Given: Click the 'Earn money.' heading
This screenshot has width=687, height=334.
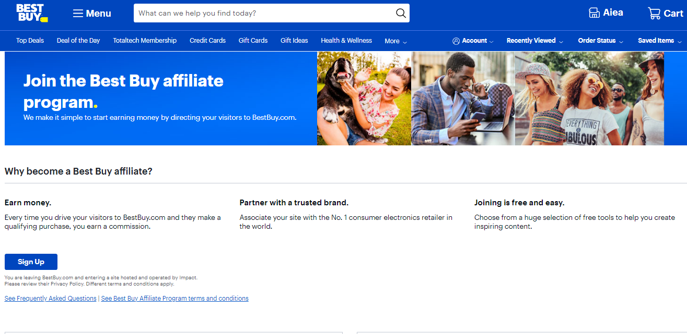Looking at the screenshot, I should point(28,203).
